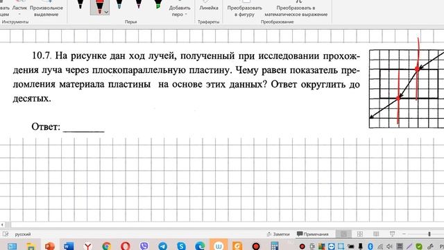The width and height of the screenshot is (444, 250).
Task: Change the русский language setting
Action: point(23,235)
